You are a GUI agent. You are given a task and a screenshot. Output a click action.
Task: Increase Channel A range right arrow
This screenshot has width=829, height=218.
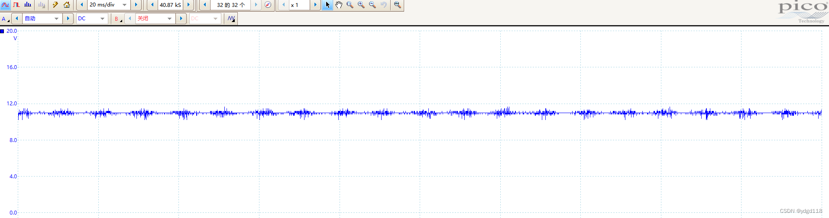point(68,19)
